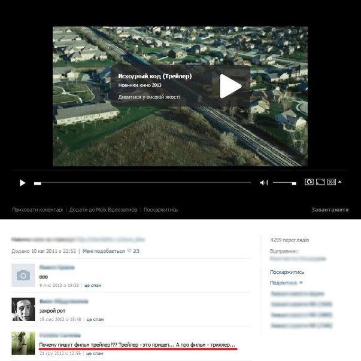Click 'Приховати коментарі' link
The width and height of the screenshot is (361, 361).
tap(37, 210)
